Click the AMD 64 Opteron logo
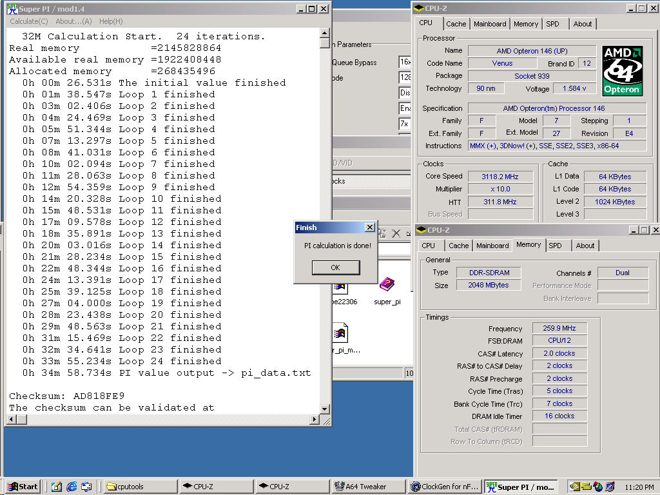 pyautogui.click(x=622, y=71)
